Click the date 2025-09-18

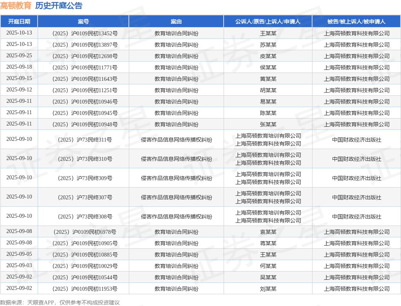click(x=19, y=67)
